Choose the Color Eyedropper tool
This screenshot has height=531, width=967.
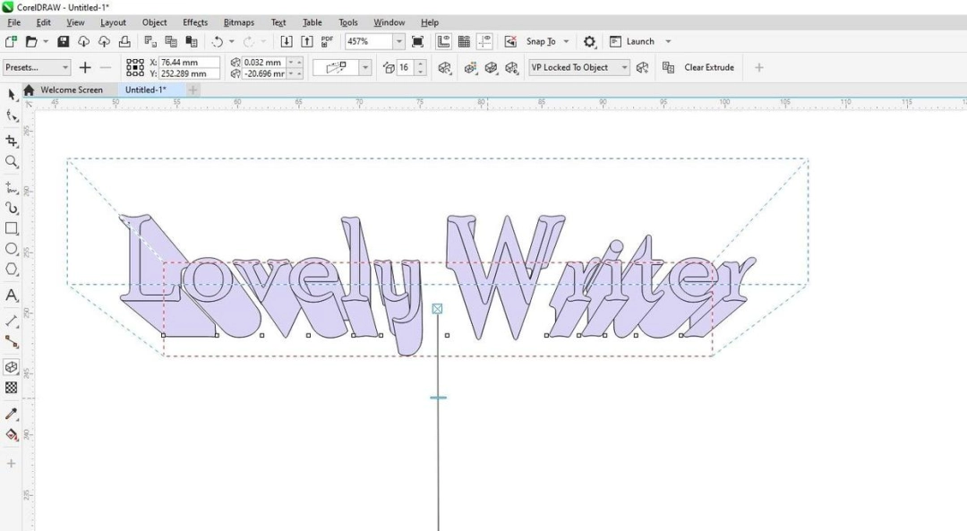tap(11, 414)
